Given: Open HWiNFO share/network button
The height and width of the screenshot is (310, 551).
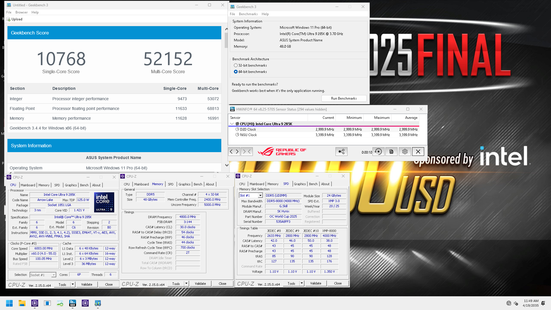Looking at the screenshot, I should (x=342, y=152).
